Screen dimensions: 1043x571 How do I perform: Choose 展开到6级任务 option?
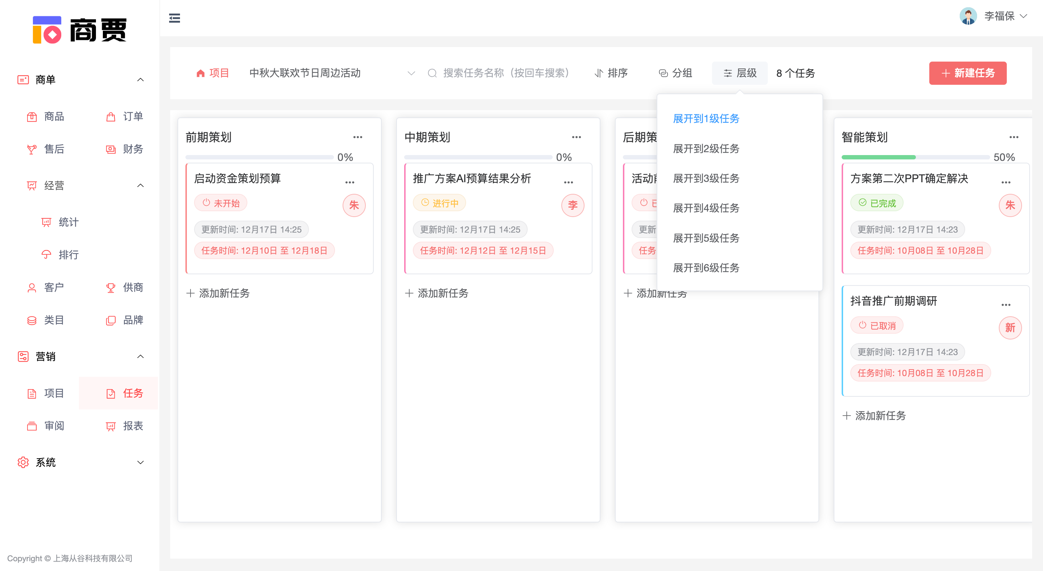[706, 268]
